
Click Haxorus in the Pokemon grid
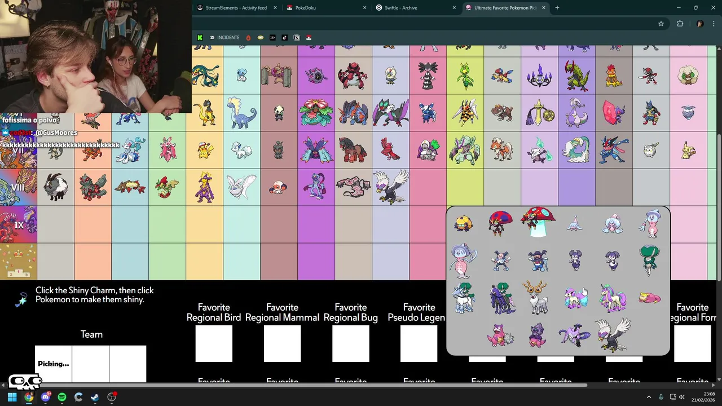click(x=576, y=76)
